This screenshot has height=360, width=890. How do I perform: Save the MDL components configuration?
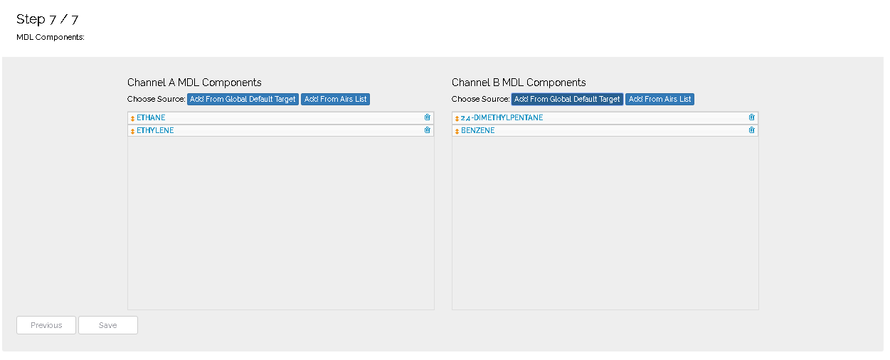pos(108,325)
